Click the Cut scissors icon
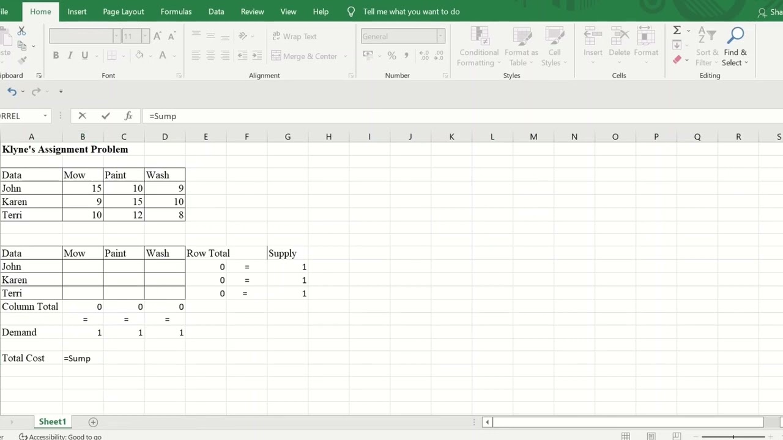Image resolution: width=783 pixels, height=440 pixels. coord(21,31)
